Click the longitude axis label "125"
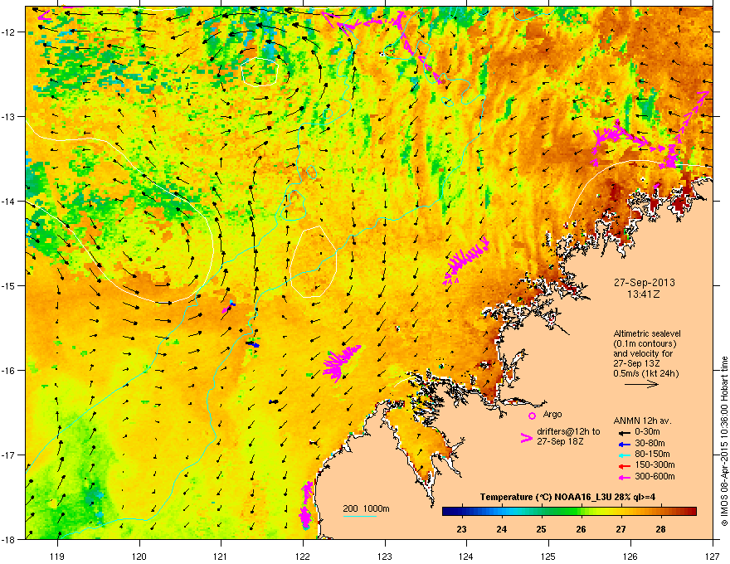730x564 pixels. (549, 557)
